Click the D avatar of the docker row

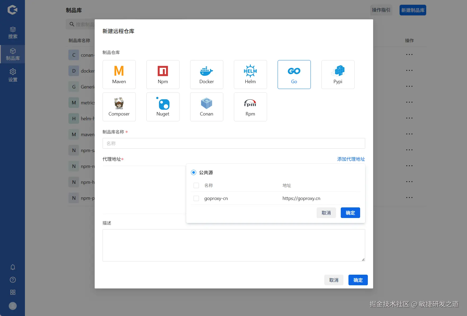(x=74, y=71)
